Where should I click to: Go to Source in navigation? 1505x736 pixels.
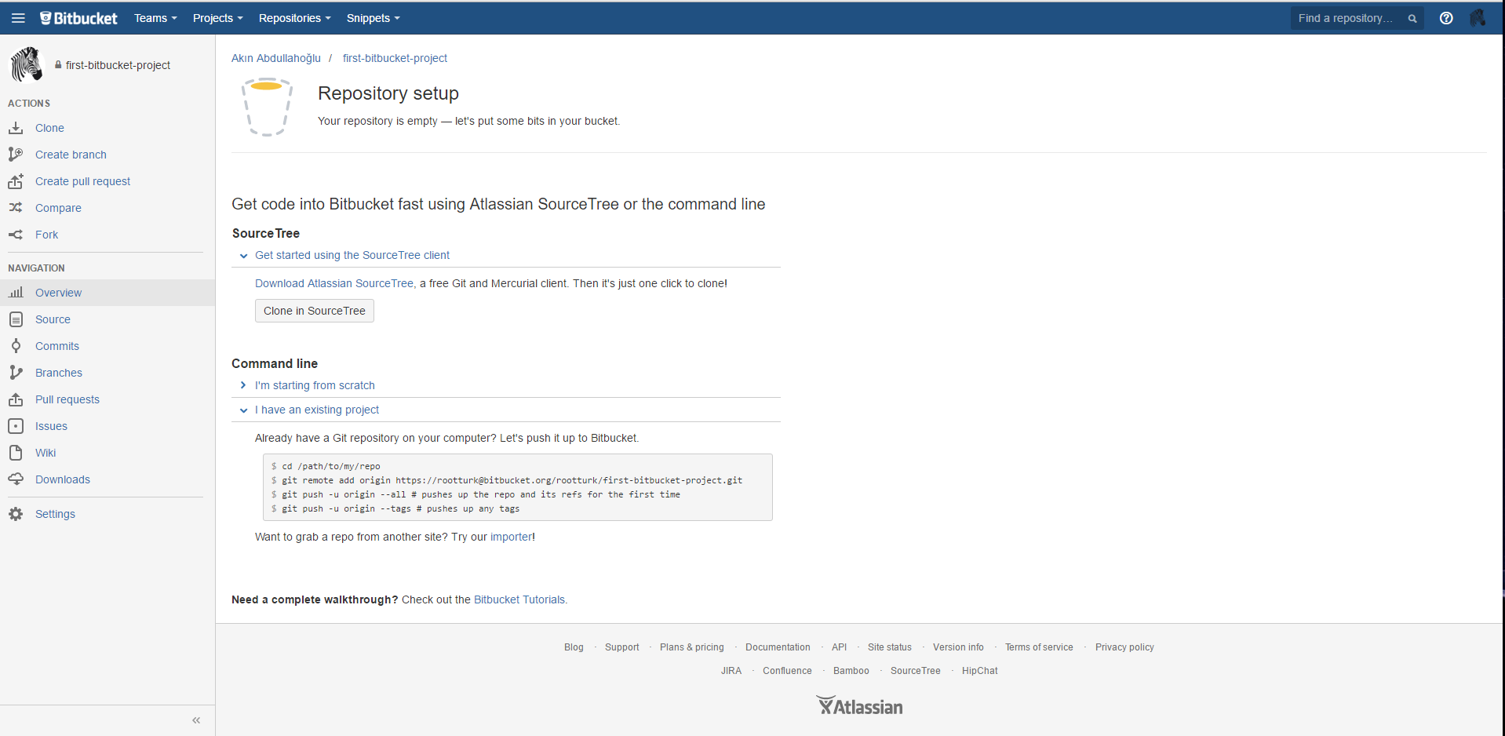(x=53, y=319)
